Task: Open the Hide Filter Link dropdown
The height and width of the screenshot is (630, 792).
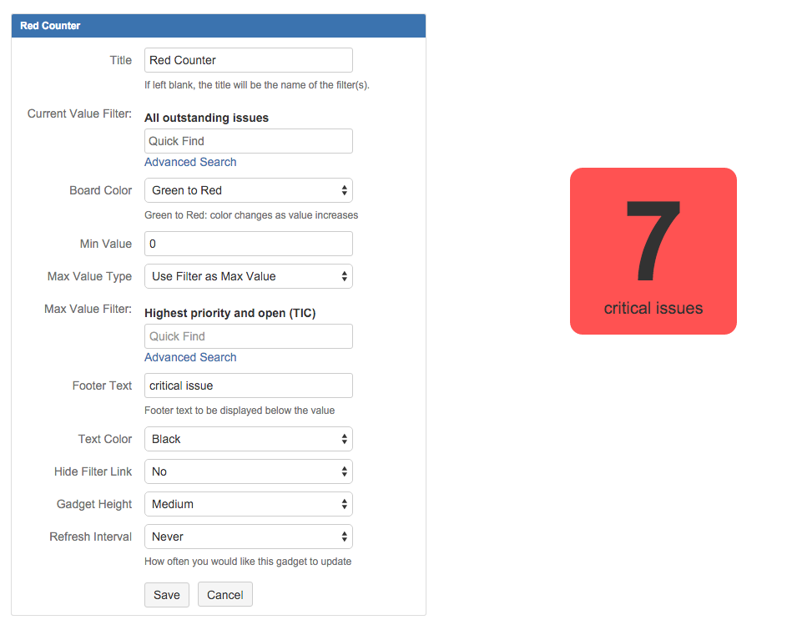Action: [248, 471]
